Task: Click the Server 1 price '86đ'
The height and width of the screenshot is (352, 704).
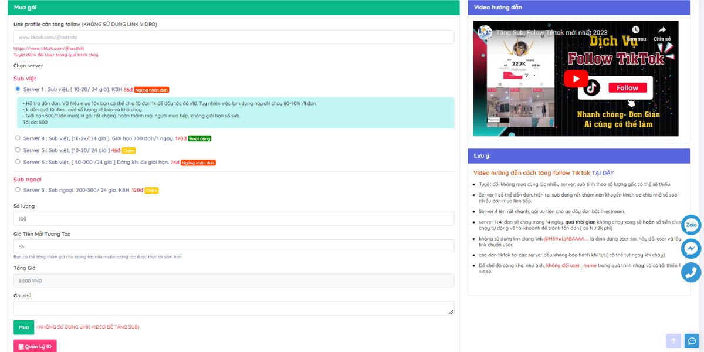Action: point(128,90)
